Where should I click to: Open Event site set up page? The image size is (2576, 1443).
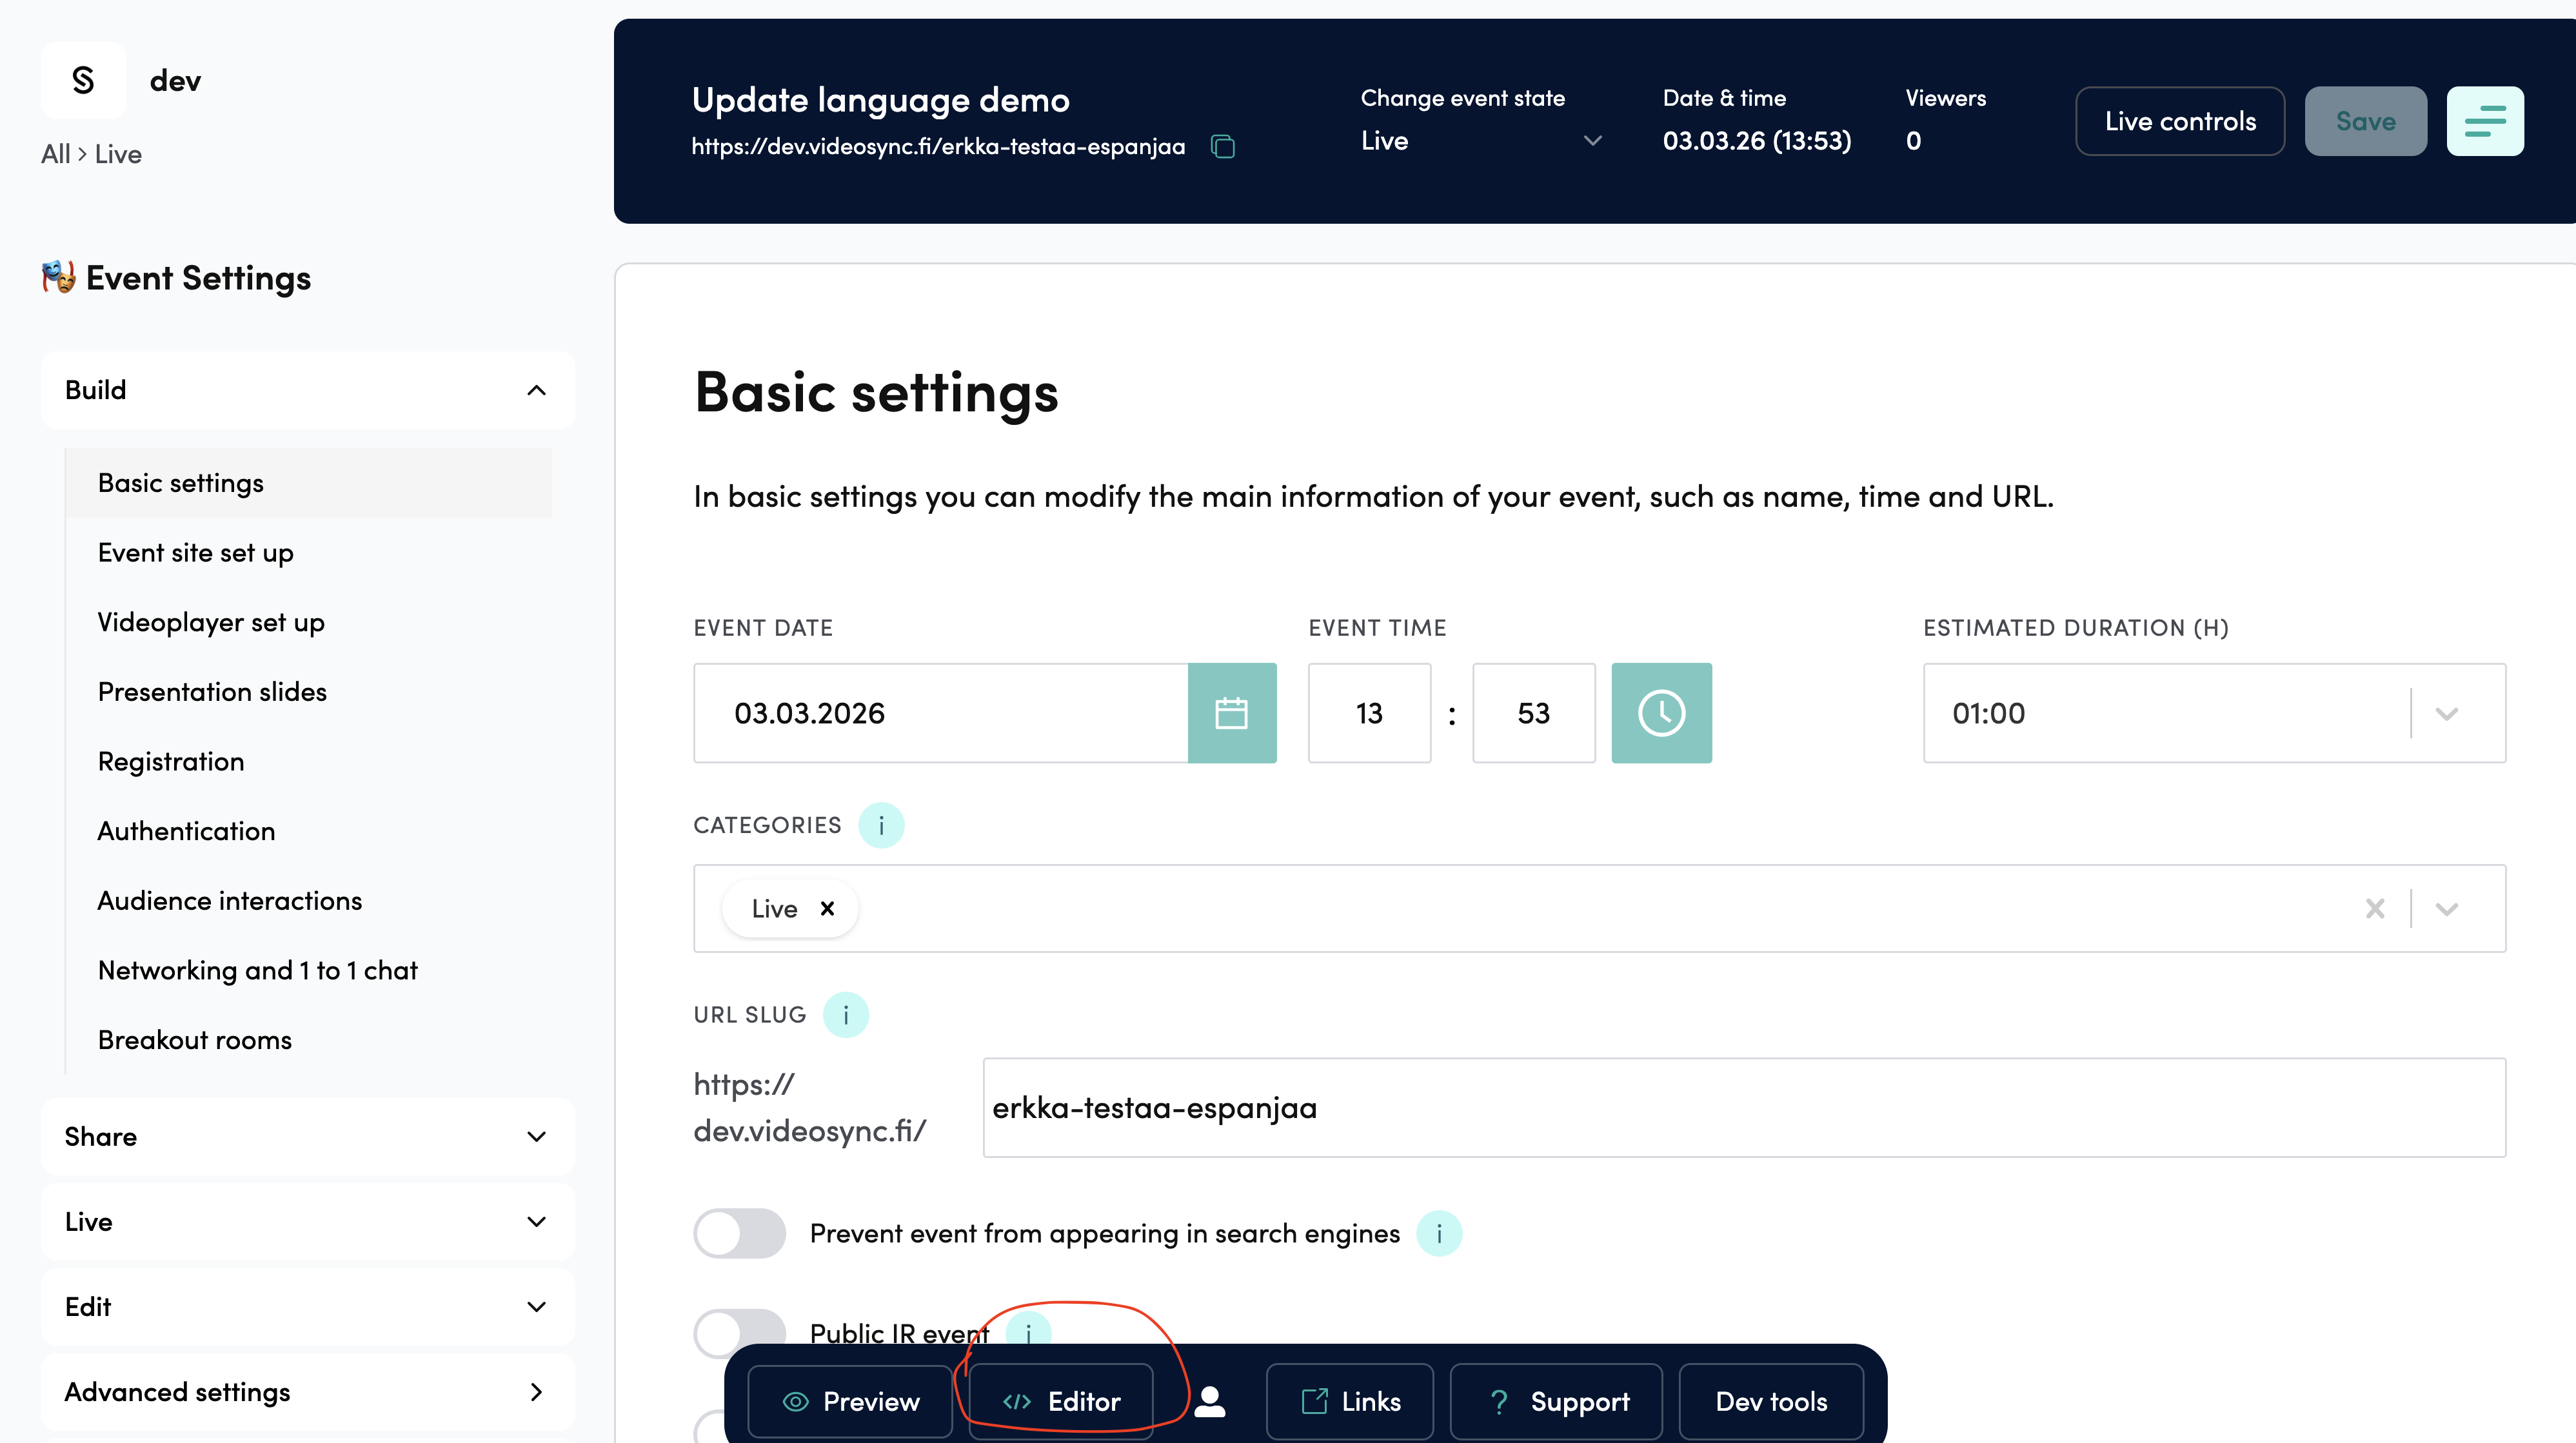[196, 553]
